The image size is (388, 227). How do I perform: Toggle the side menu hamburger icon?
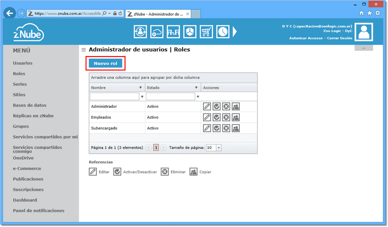(84, 50)
